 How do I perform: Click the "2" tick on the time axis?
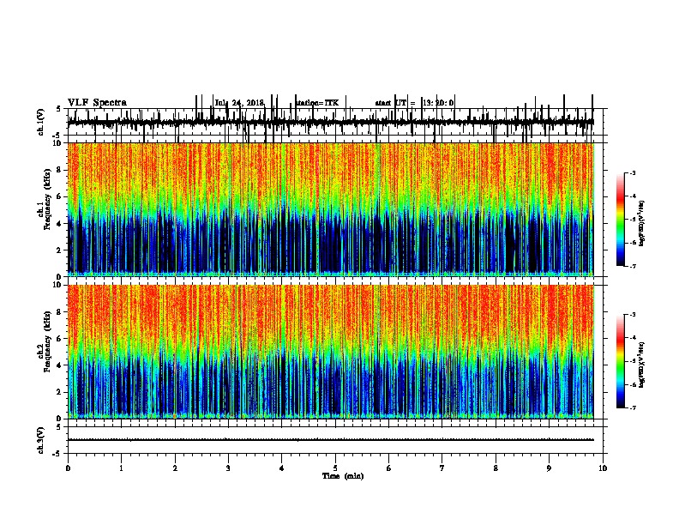[175, 468]
